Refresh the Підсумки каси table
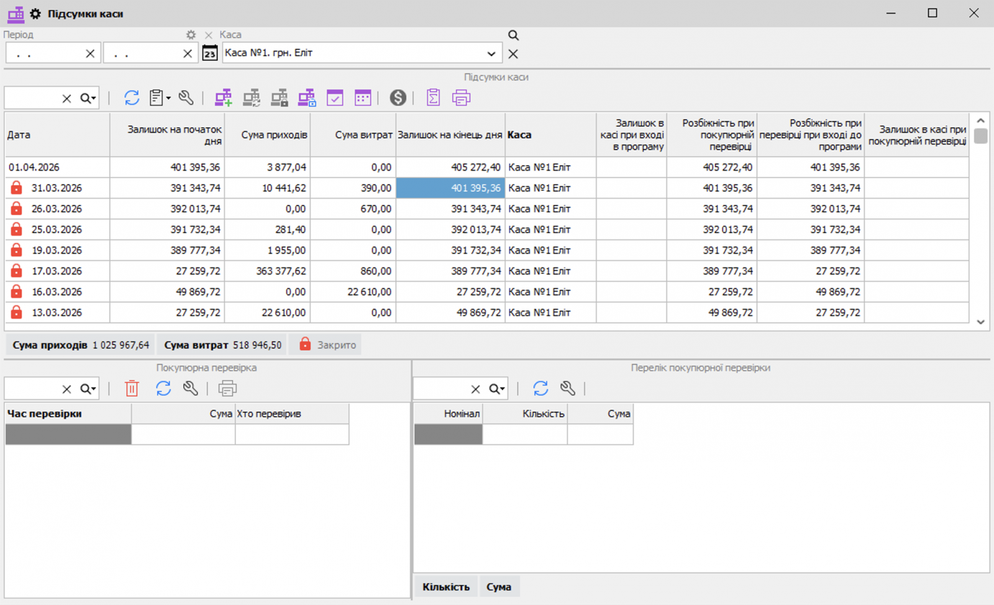This screenshot has width=994, height=605. [x=131, y=98]
